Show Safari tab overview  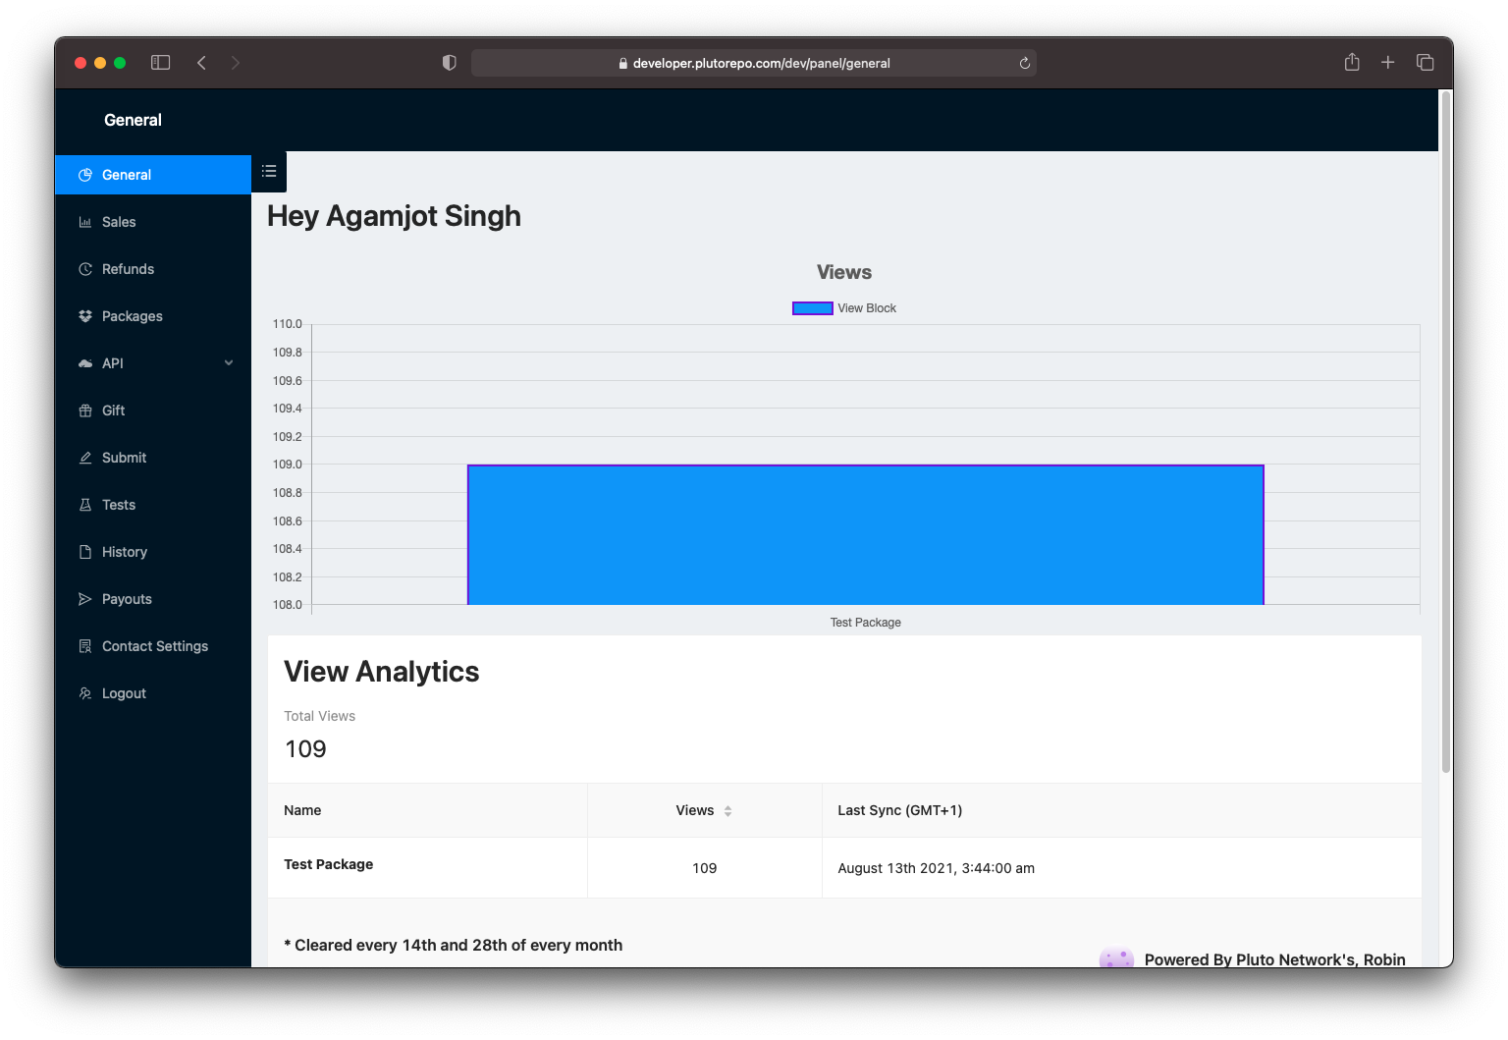(x=1426, y=63)
